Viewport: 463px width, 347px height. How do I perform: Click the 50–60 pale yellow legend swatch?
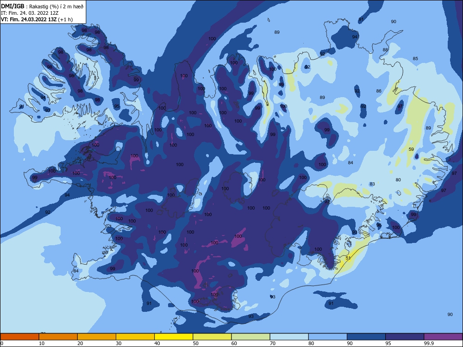pos(213,337)
